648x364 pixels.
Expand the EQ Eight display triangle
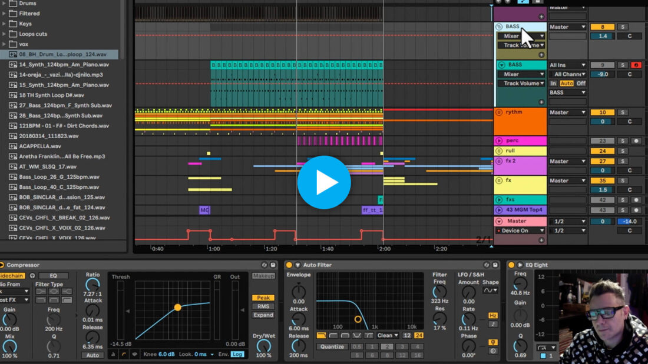tap(520, 265)
